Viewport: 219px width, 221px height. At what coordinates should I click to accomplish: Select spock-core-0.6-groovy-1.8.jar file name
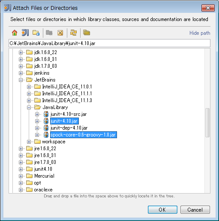coord(84,135)
